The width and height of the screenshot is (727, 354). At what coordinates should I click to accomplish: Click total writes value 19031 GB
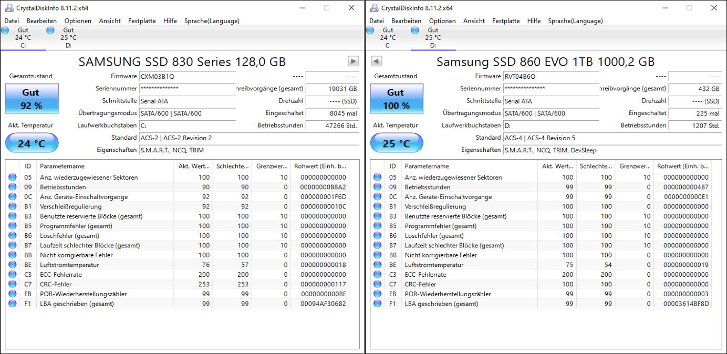coord(333,89)
